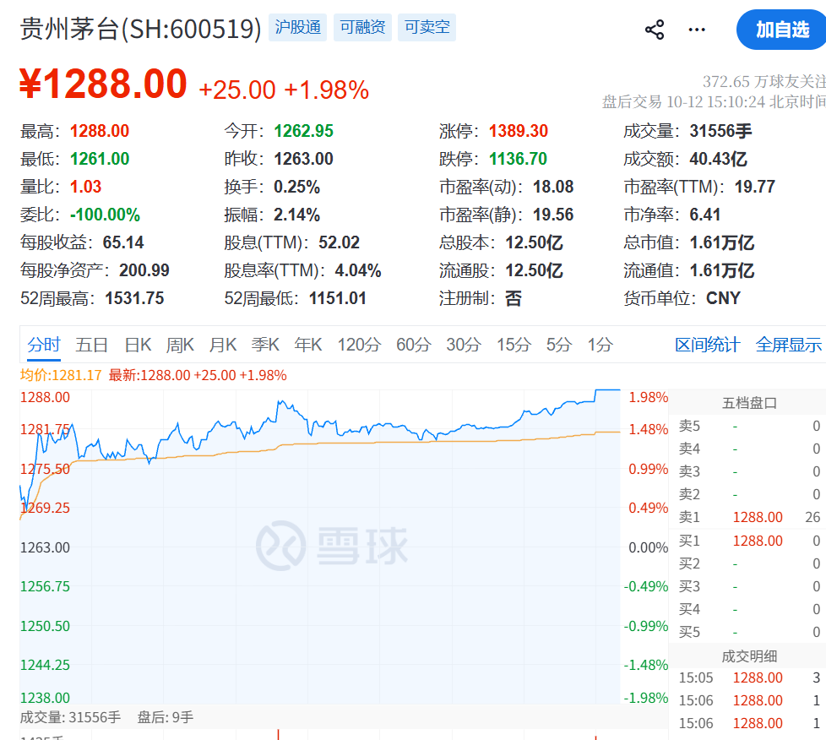Click the share icon
Viewport: 826px width, 740px height.
(655, 30)
